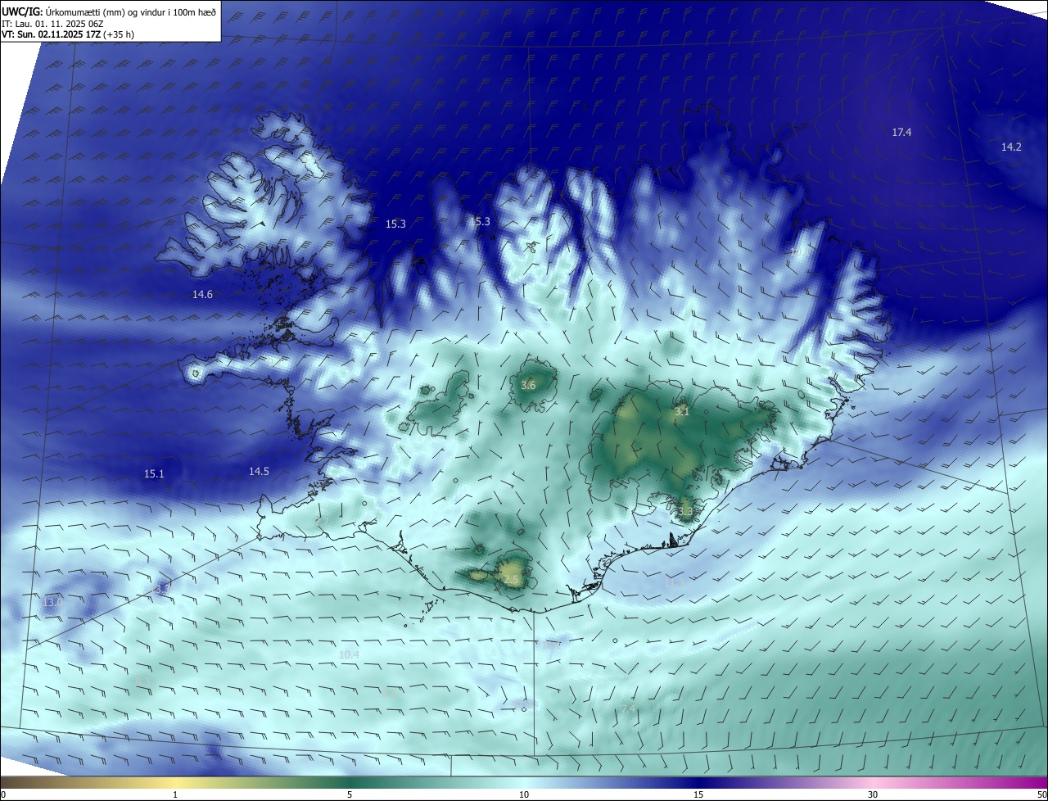Click the 10.4 value label
The image size is (1048, 801).
click(x=349, y=654)
